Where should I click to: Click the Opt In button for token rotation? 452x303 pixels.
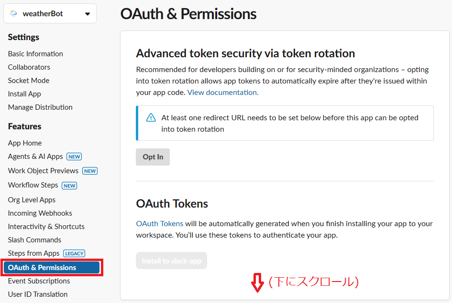point(153,157)
